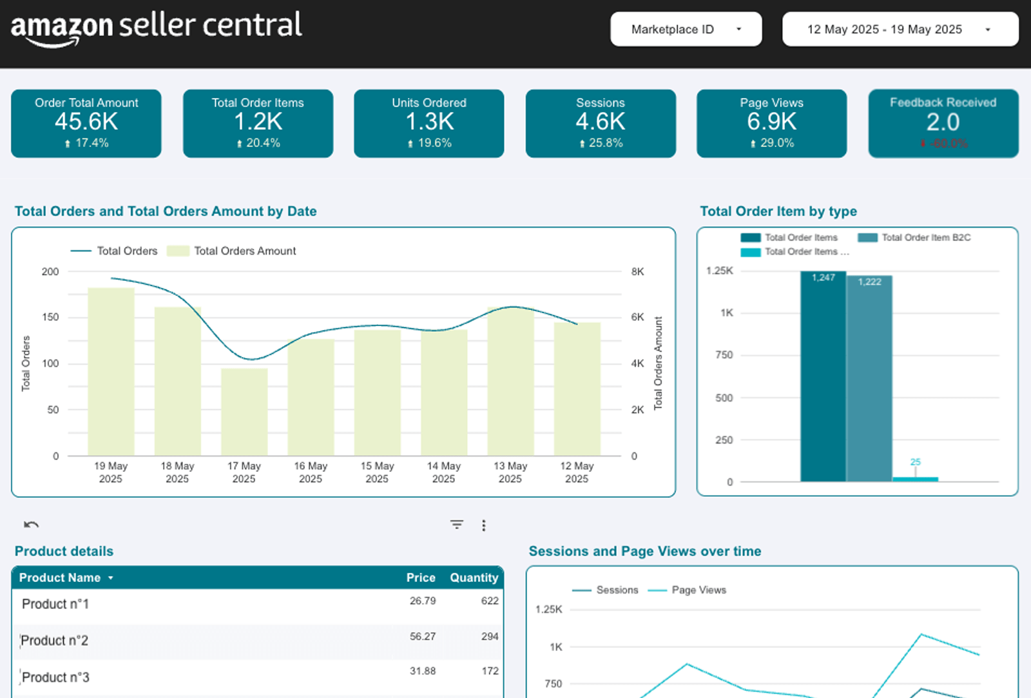Screen dimensions: 1031x698
Task: Select the Total Order Items scorecard
Action: [x=258, y=123]
